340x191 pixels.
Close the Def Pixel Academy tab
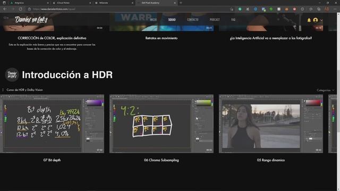(175, 3)
